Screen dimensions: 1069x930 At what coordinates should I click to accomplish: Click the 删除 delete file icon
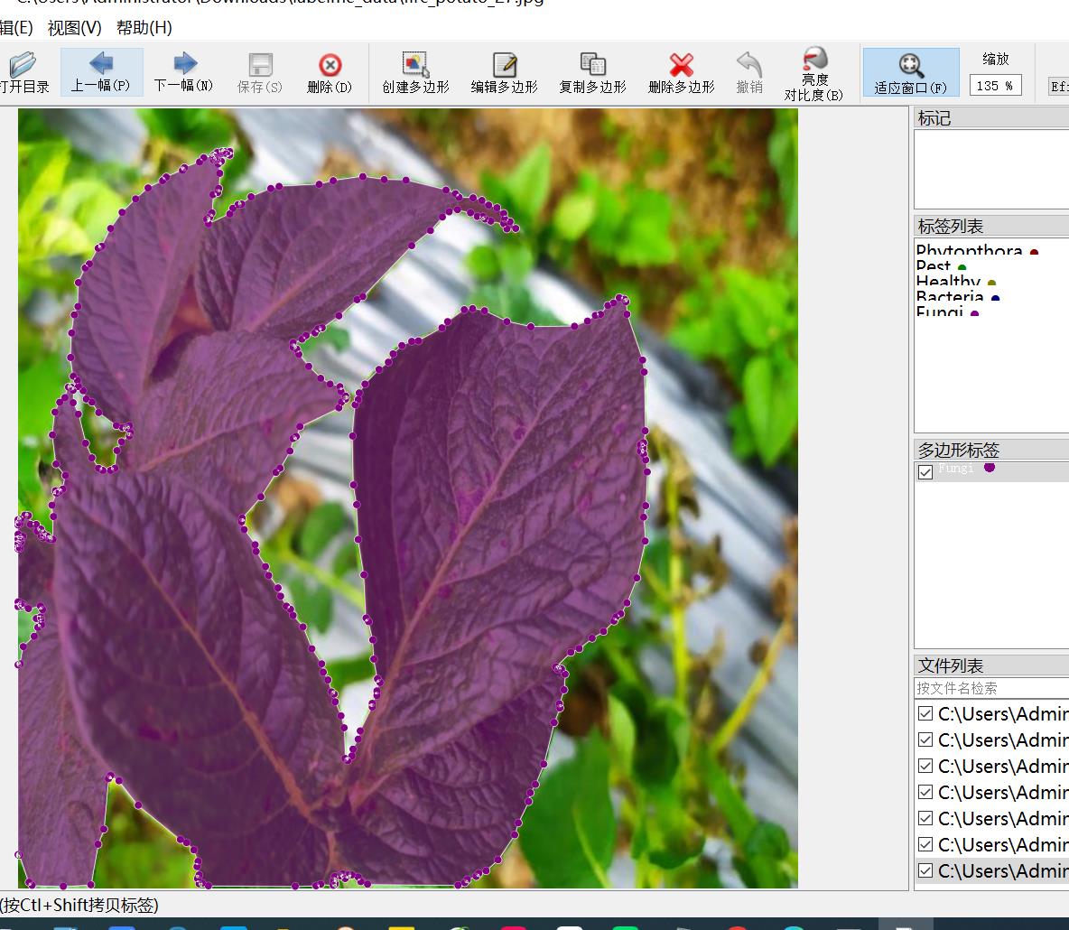point(330,72)
